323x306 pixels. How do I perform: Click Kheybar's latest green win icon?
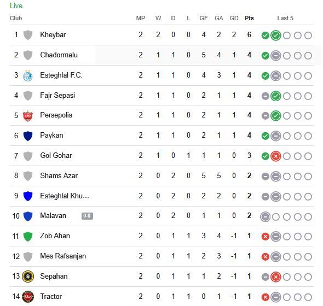tap(276, 36)
